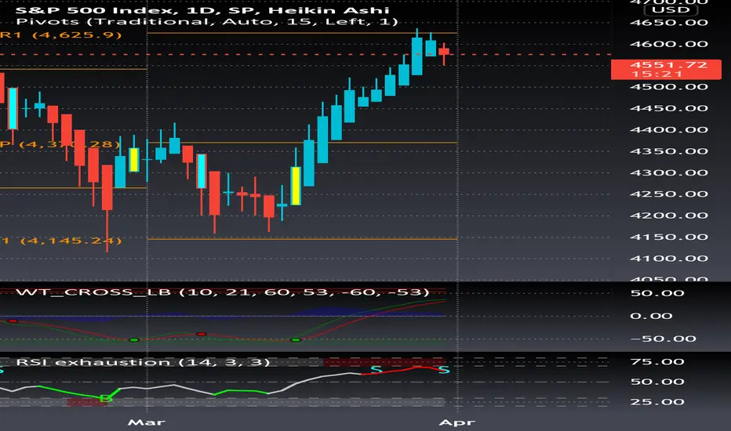Click the −50.00 level on WT_CROSS scale
The height and width of the screenshot is (431, 731).
coord(663,339)
